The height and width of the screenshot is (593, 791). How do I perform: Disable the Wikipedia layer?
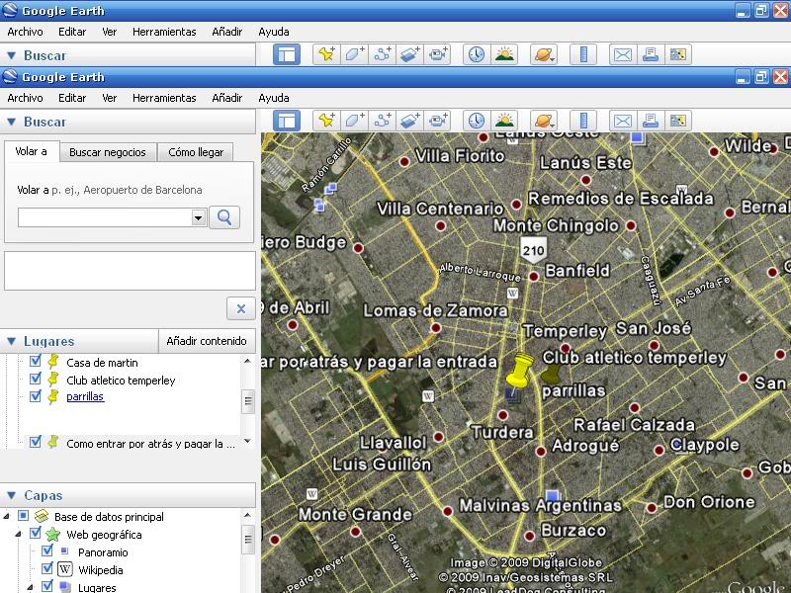point(47,569)
